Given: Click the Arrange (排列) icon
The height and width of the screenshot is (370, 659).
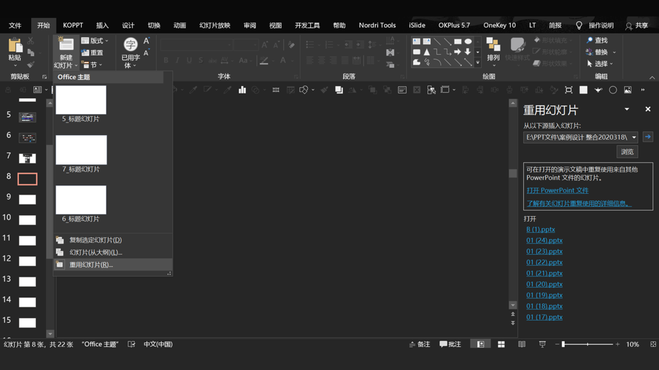Looking at the screenshot, I should [x=493, y=46].
